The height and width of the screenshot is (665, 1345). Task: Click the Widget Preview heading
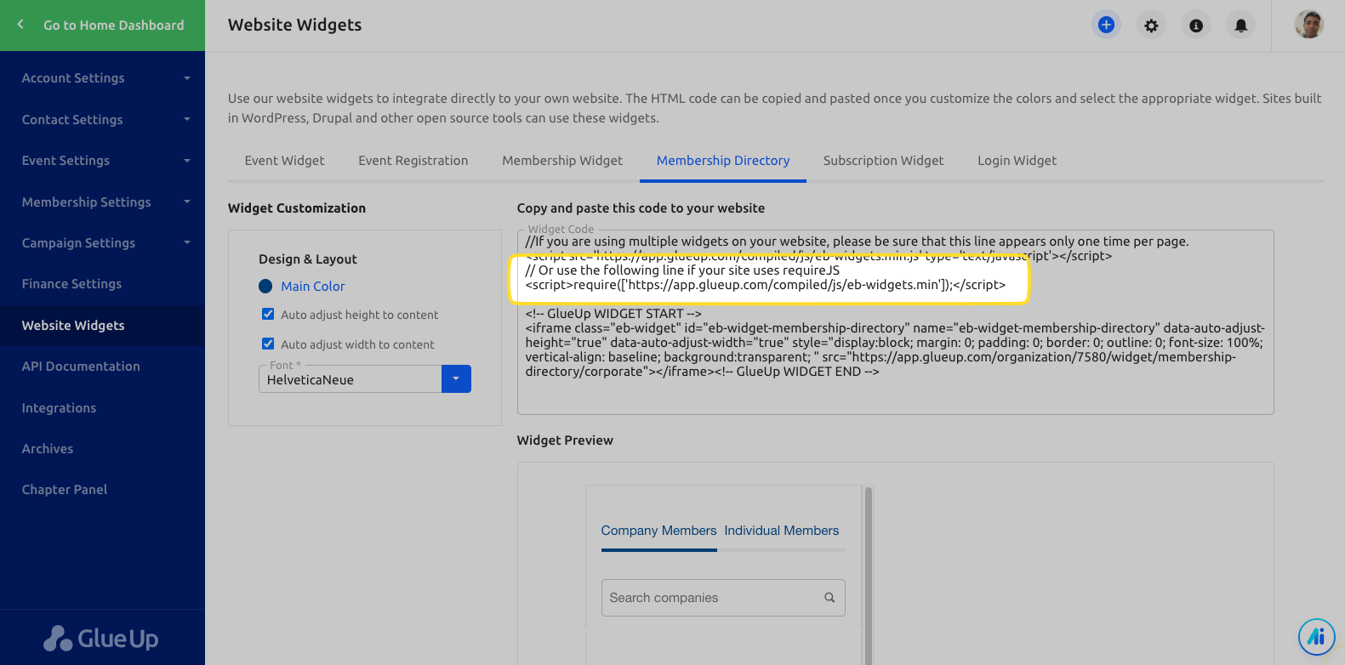[565, 440]
